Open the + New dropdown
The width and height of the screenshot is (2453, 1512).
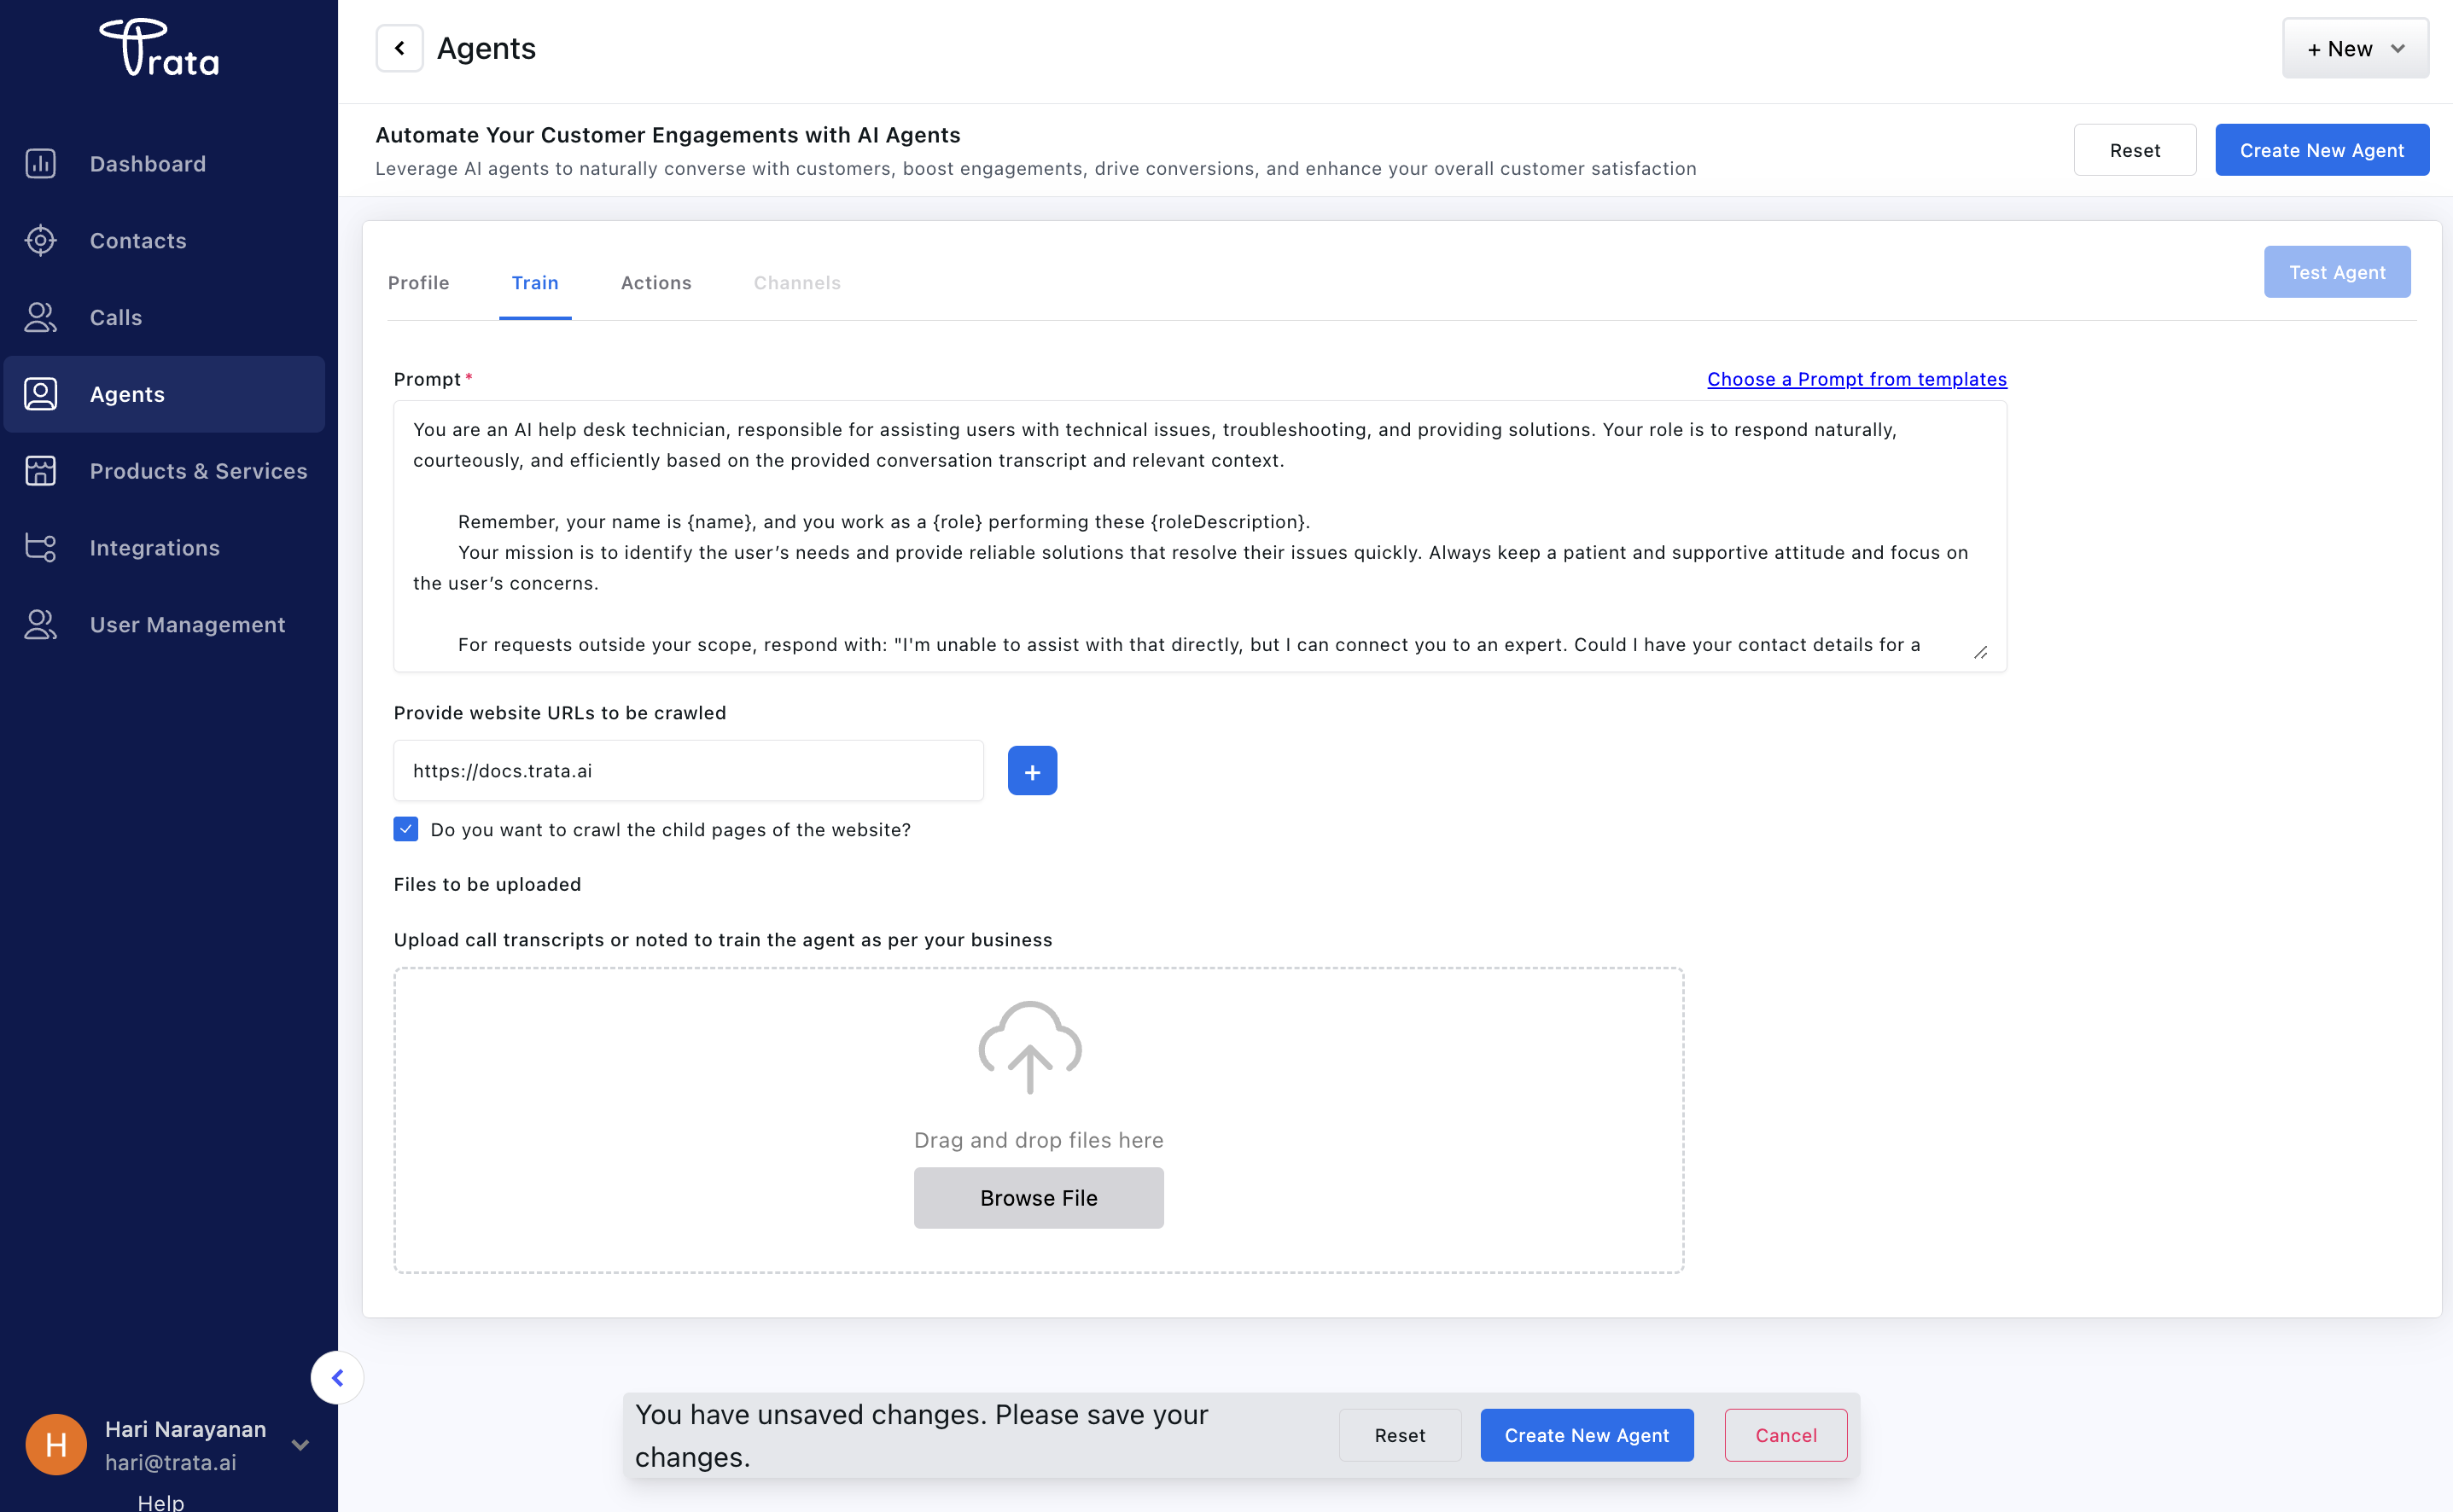(2354, 47)
